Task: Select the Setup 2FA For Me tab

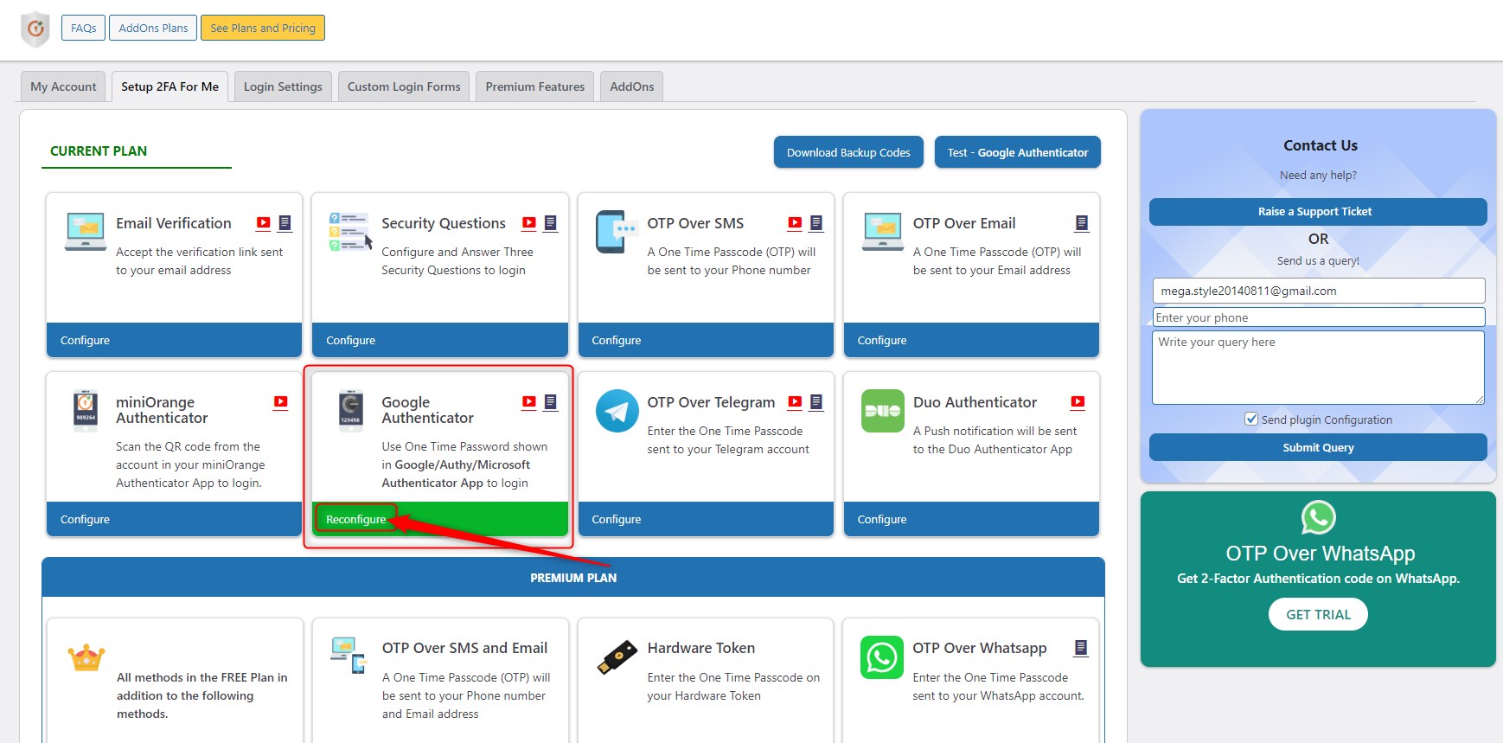Action: [170, 86]
